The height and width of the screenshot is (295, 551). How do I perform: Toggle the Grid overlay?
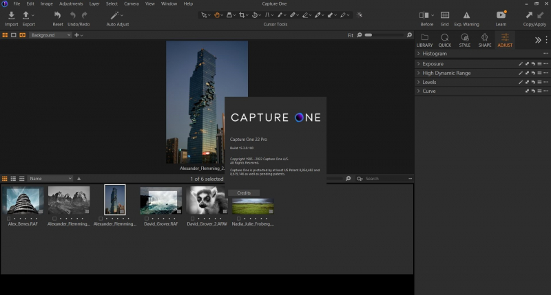(445, 15)
